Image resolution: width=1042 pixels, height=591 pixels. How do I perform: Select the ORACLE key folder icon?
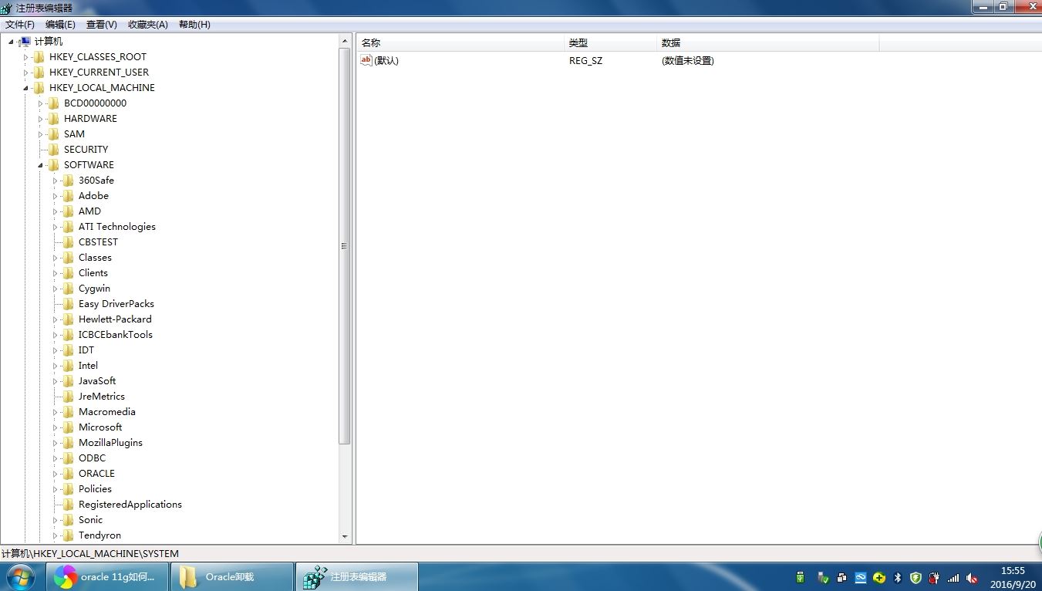68,474
